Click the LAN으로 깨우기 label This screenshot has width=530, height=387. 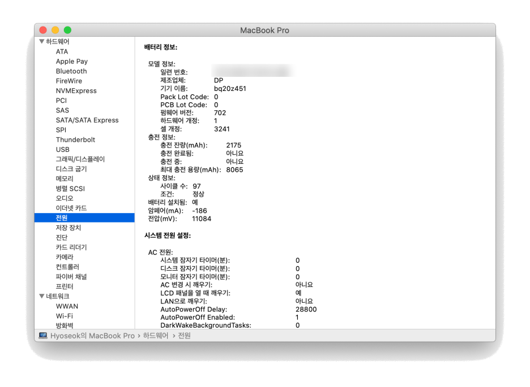(x=183, y=301)
